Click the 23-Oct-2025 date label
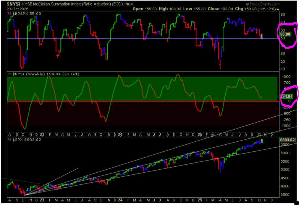The image size is (299, 205). point(17,9)
